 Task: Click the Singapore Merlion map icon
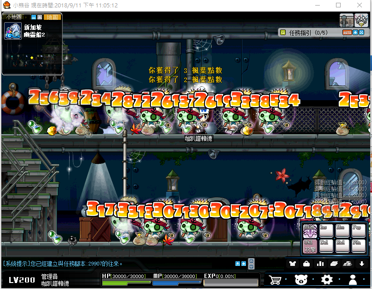[13, 31]
